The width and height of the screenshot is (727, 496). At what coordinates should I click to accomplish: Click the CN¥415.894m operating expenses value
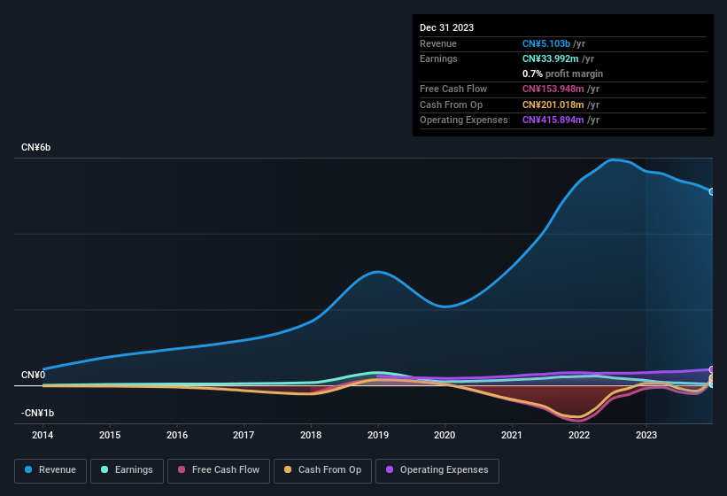point(553,120)
